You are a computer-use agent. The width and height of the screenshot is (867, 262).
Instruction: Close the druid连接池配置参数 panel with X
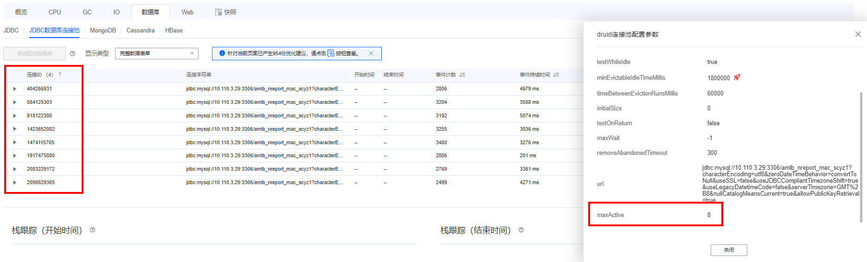point(858,34)
